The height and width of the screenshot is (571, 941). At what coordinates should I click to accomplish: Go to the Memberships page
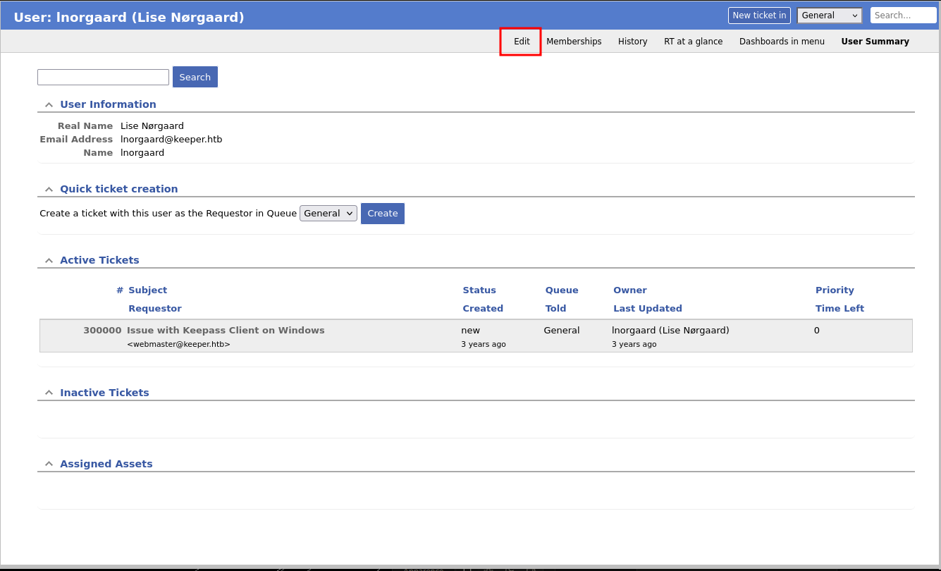tap(574, 42)
